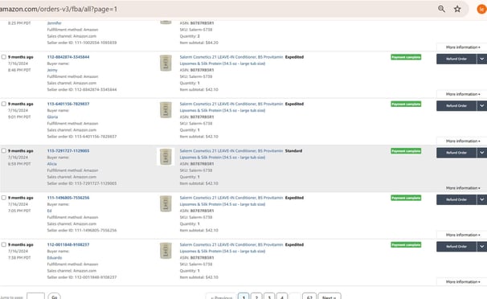This screenshot has width=487, height=299.
Task: Click the browser zoom magnifier icon
Action: (441, 9)
